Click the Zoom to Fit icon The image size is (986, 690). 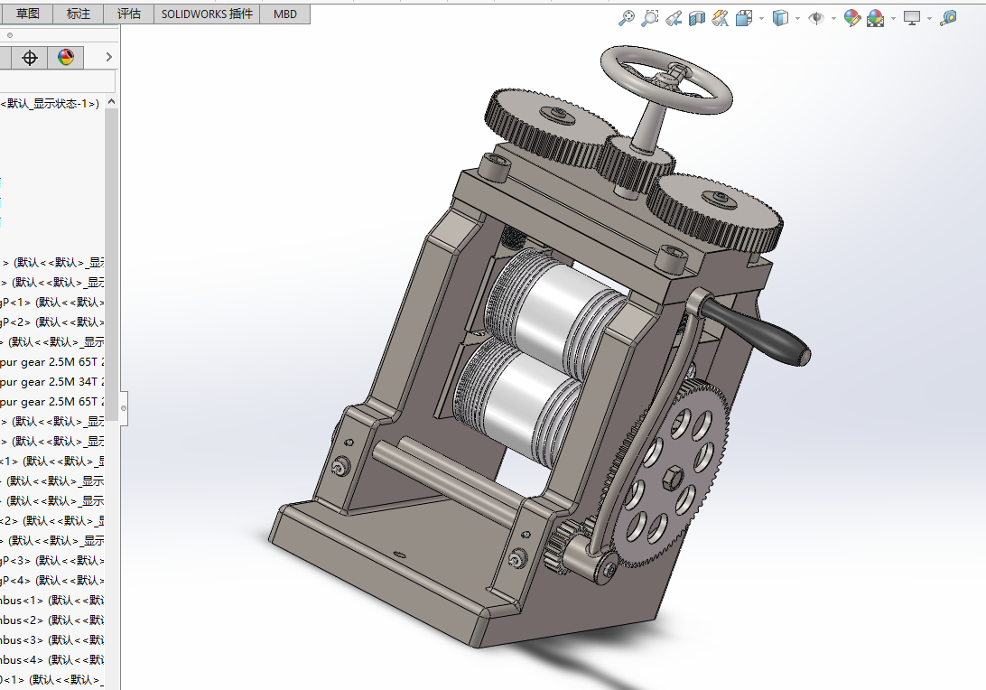tap(626, 18)
